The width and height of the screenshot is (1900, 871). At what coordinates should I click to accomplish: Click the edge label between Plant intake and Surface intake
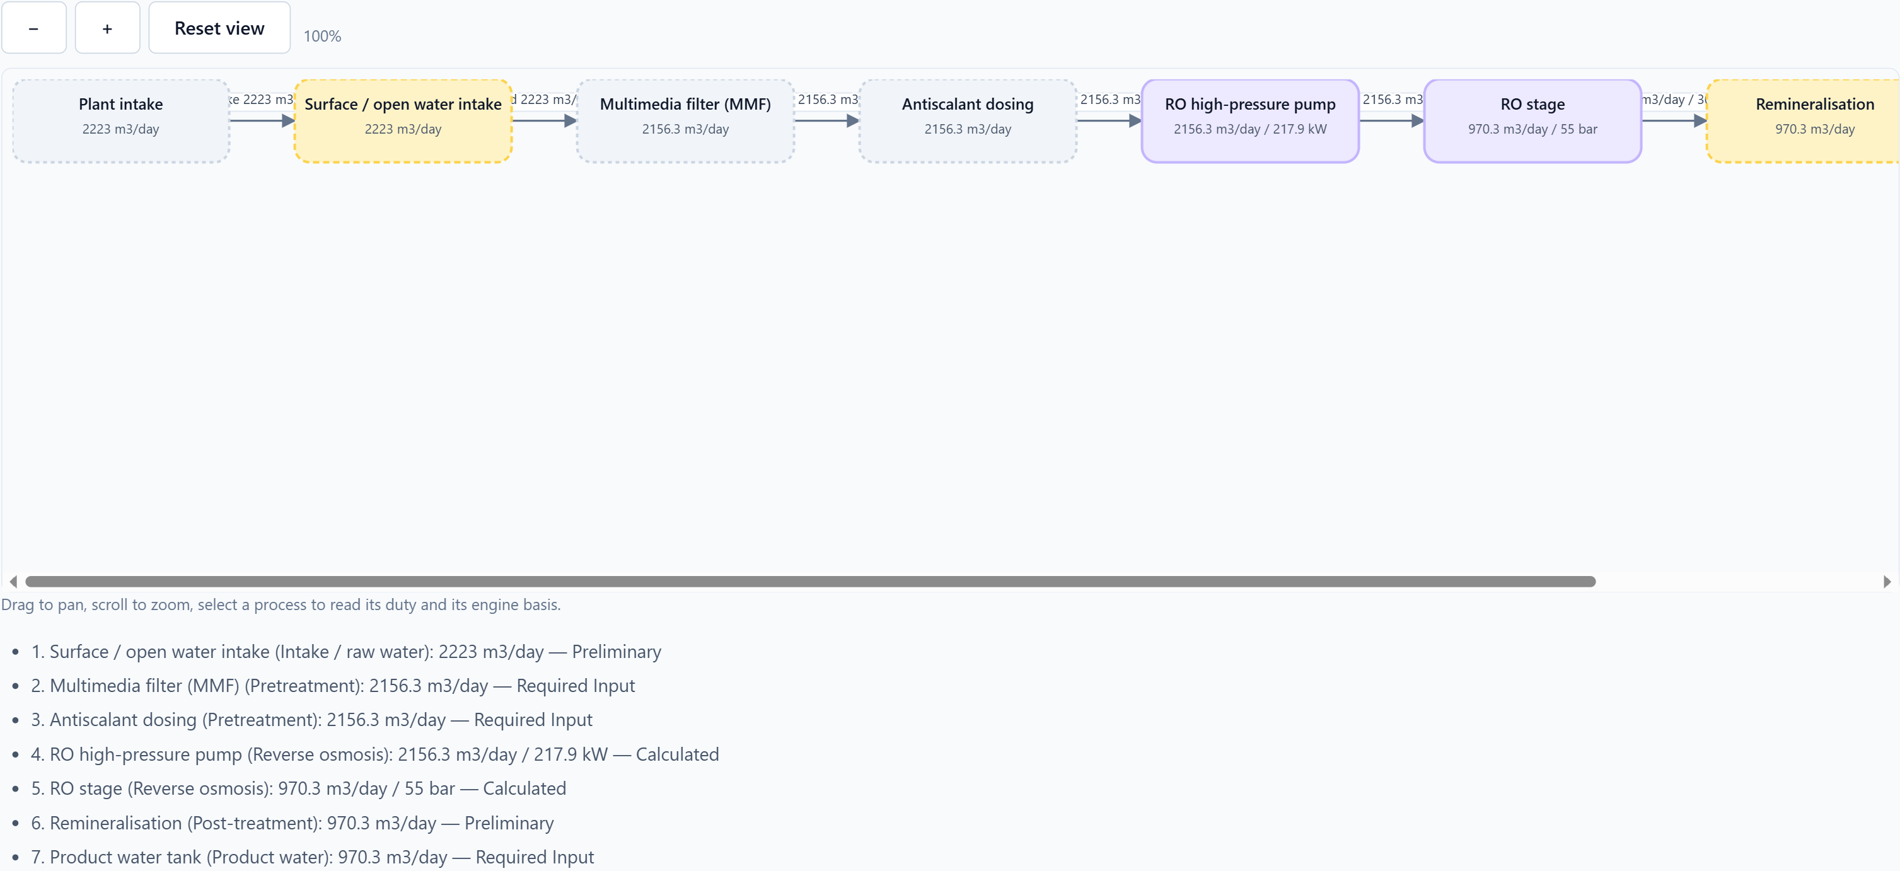[x=262, y=100]
